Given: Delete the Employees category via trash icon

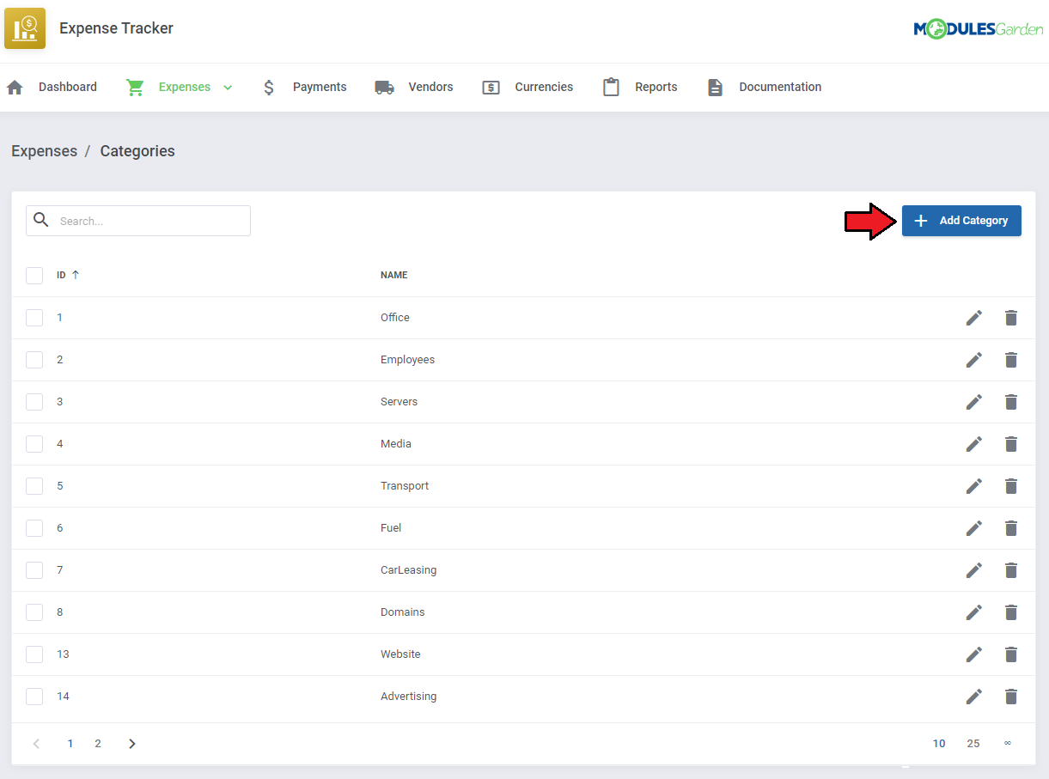Looking at the screenshot, I should pyautogui.click(x=1011, y=360).
